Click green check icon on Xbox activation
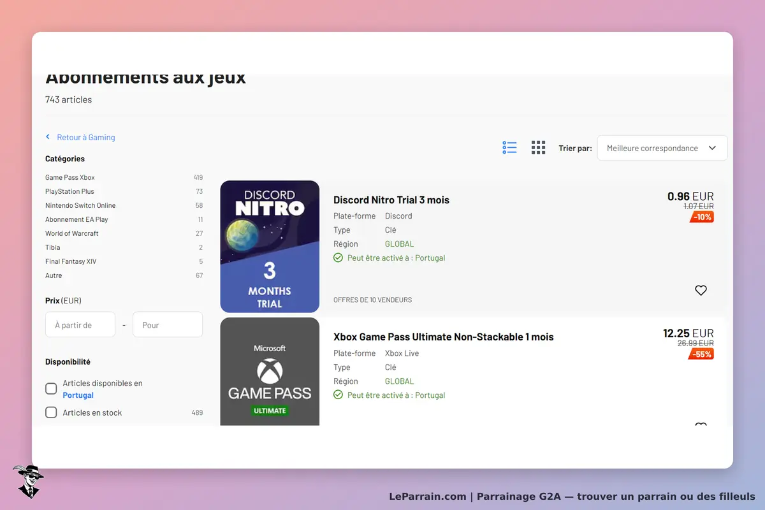 338,395
